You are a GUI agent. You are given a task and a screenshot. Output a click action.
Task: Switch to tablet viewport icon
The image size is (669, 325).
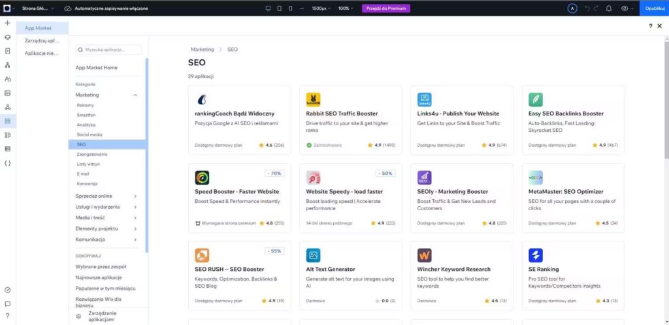(x=279, y=8)
